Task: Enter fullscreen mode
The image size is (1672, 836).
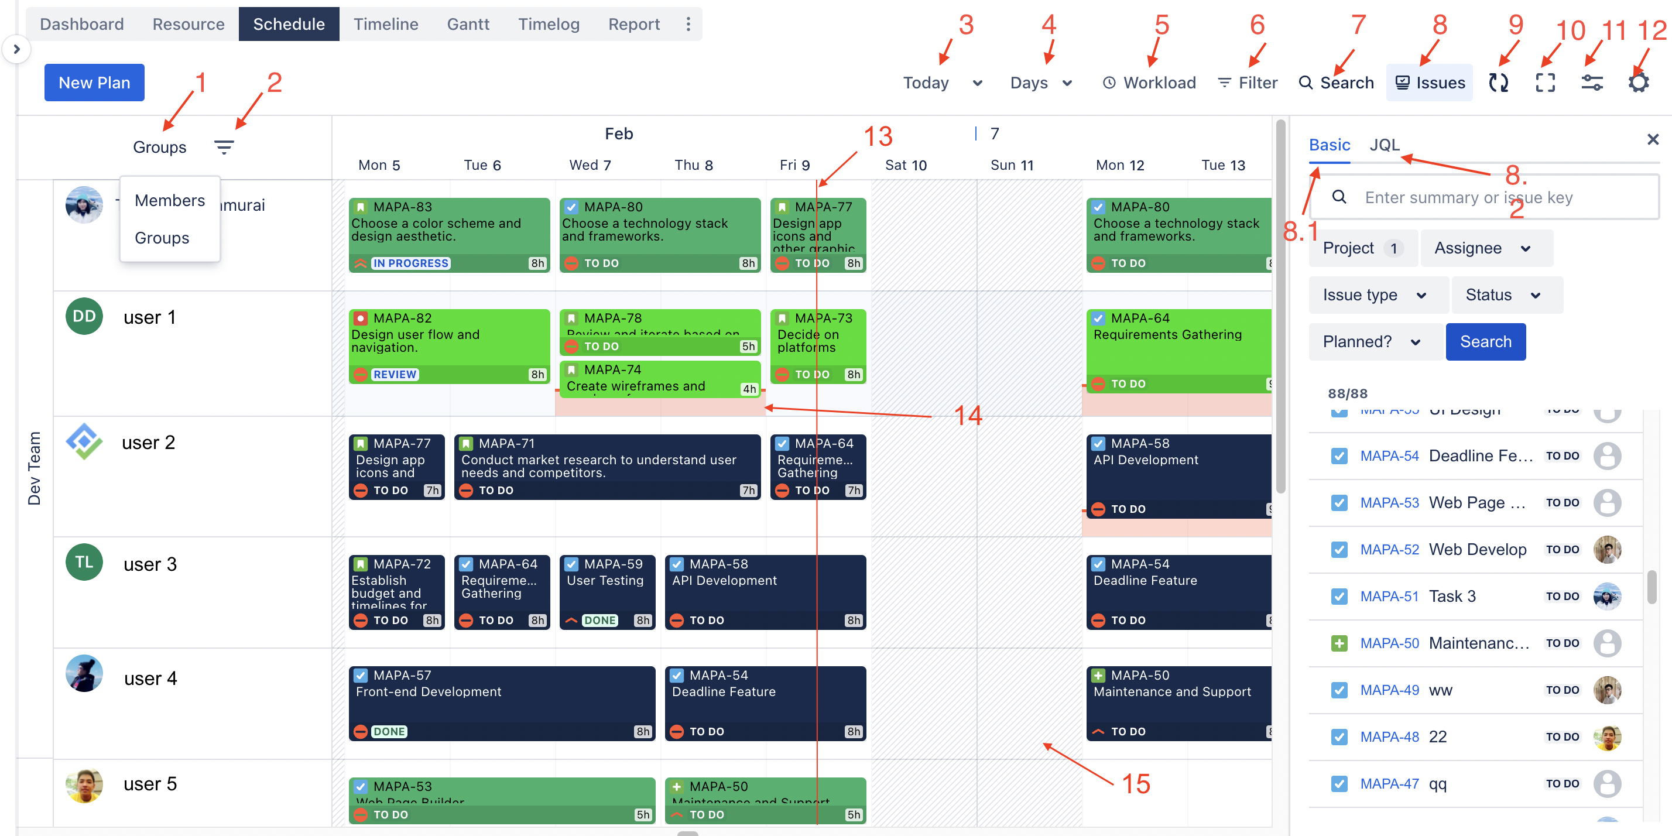Action: [1546, 83]
